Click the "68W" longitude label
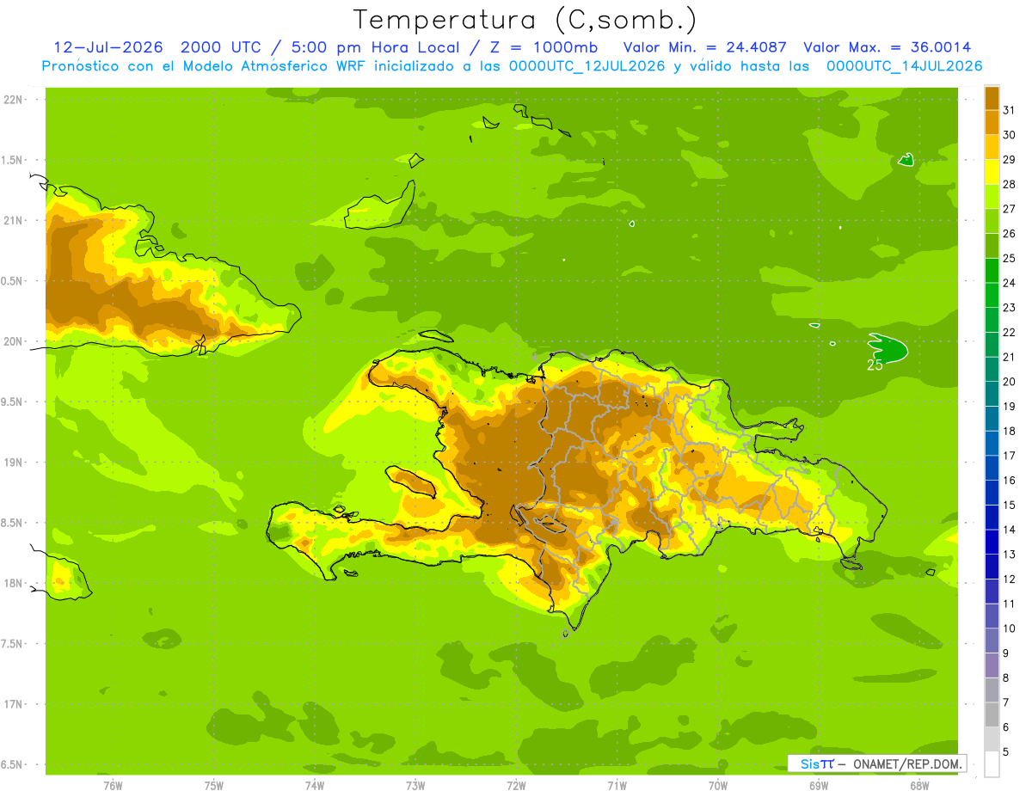The width and height of the screenshot is (1032, 797). click(x=918, y=786)
